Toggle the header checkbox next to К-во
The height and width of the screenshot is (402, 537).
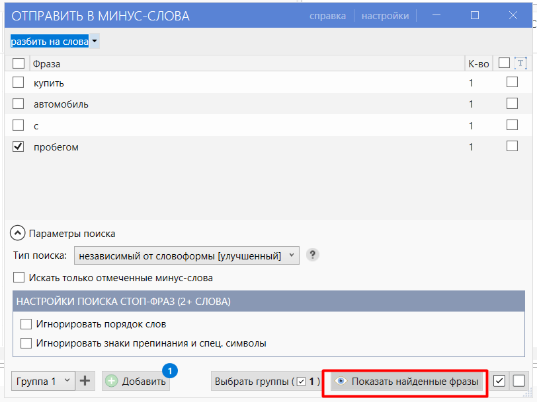point(504,63)
